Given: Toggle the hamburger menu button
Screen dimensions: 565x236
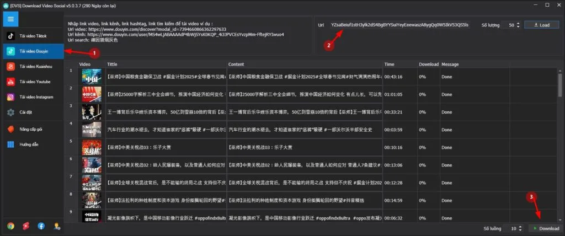Looking at the screenshot, I should click(x=10, y=19).
